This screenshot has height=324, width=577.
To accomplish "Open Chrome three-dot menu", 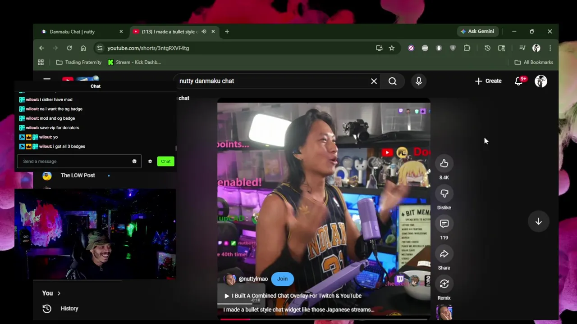I will point(550,48).
